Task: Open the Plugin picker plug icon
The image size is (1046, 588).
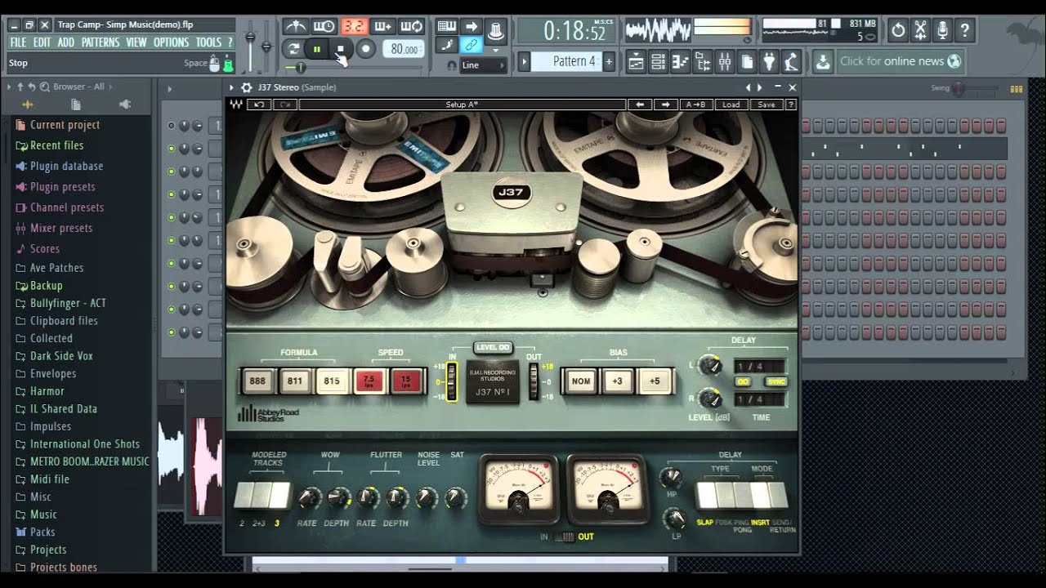Action: [768, 61]
